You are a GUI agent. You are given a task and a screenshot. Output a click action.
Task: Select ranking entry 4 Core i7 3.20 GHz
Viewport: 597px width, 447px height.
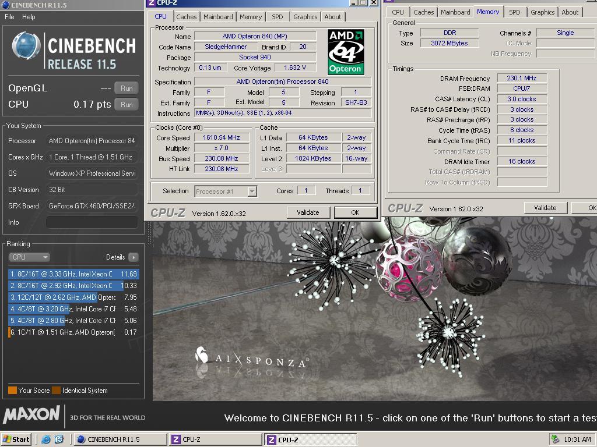73,309
